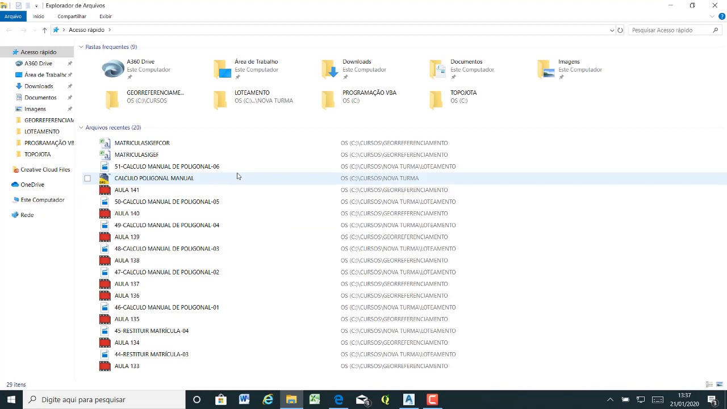Image resolution: width=727 pixels, height=409 pixels.
Task: Open the GEORREFERENCIAME... frequent folder icon
Action: pos(113,99)
